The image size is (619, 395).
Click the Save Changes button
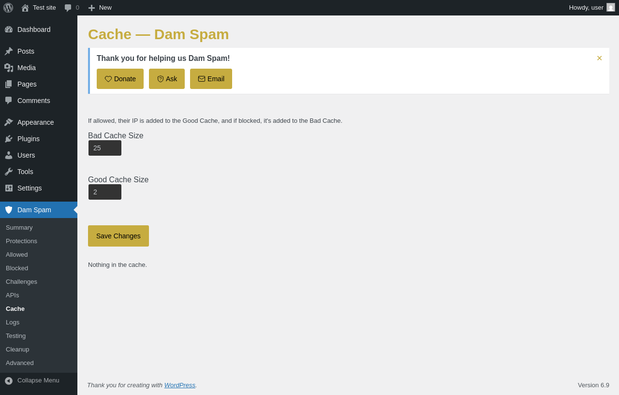coord(118,236)
